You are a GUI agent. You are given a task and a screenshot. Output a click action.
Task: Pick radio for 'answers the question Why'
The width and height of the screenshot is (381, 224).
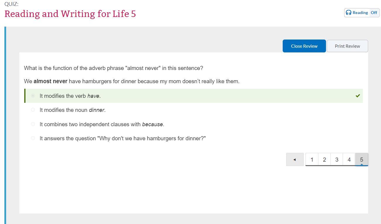pos(33,138)
